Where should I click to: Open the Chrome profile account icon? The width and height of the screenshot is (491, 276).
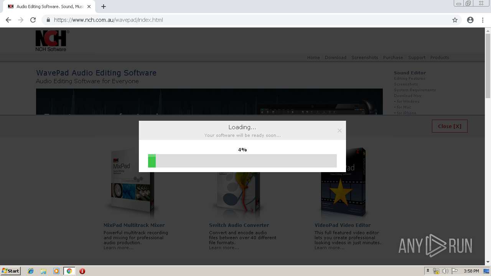click(x=470, y=20)
